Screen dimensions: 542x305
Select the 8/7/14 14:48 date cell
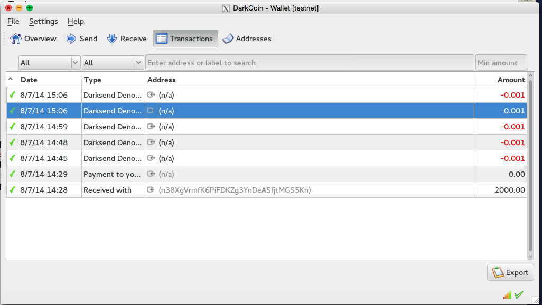pos(50,142)
